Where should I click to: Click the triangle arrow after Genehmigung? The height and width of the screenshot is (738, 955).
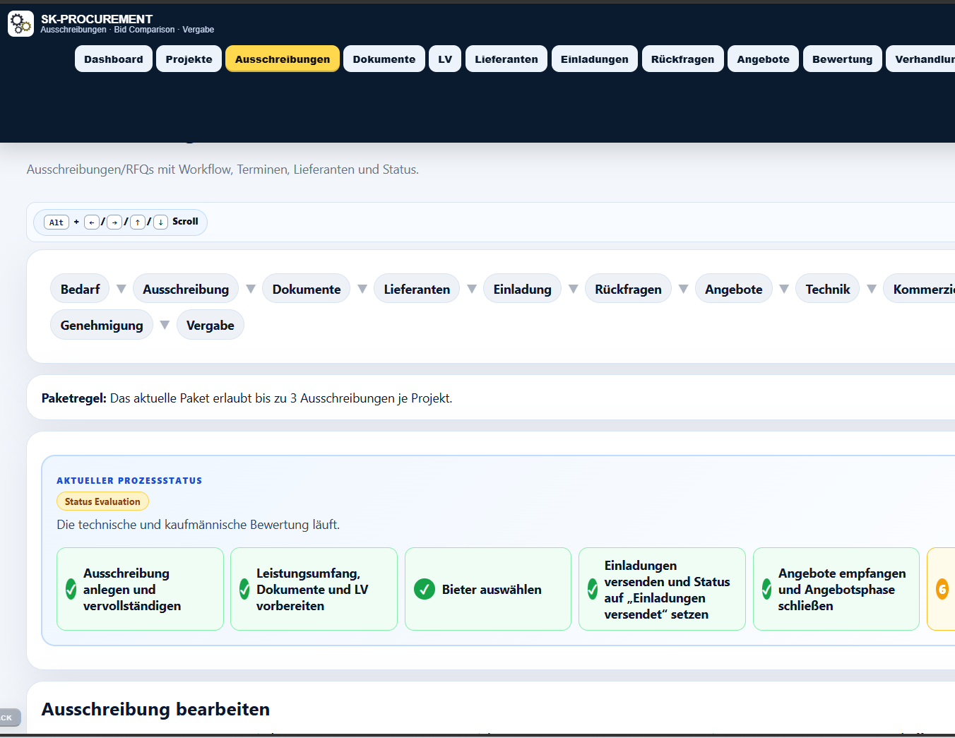[165, 325]
